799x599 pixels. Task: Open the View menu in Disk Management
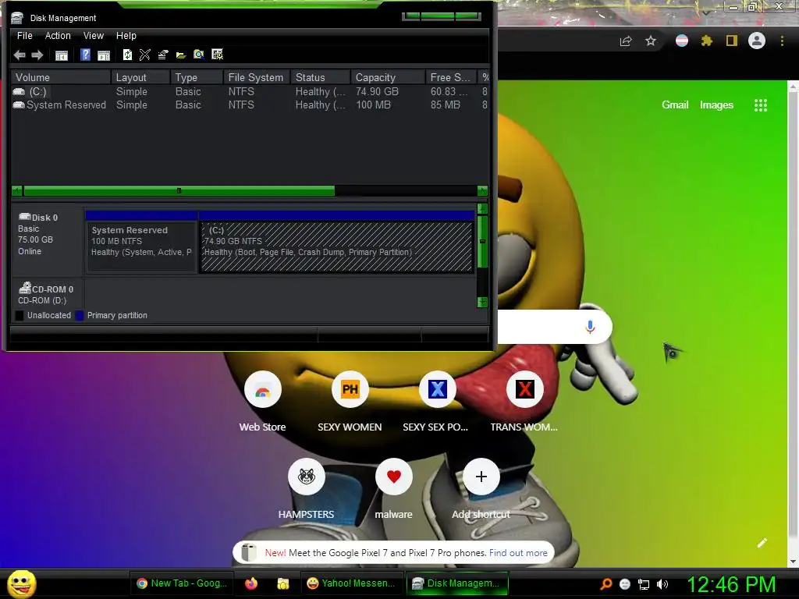pos(94,36)
